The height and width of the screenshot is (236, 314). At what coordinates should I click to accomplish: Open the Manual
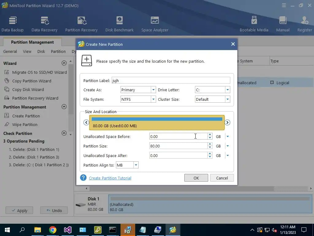click(283, 24)
